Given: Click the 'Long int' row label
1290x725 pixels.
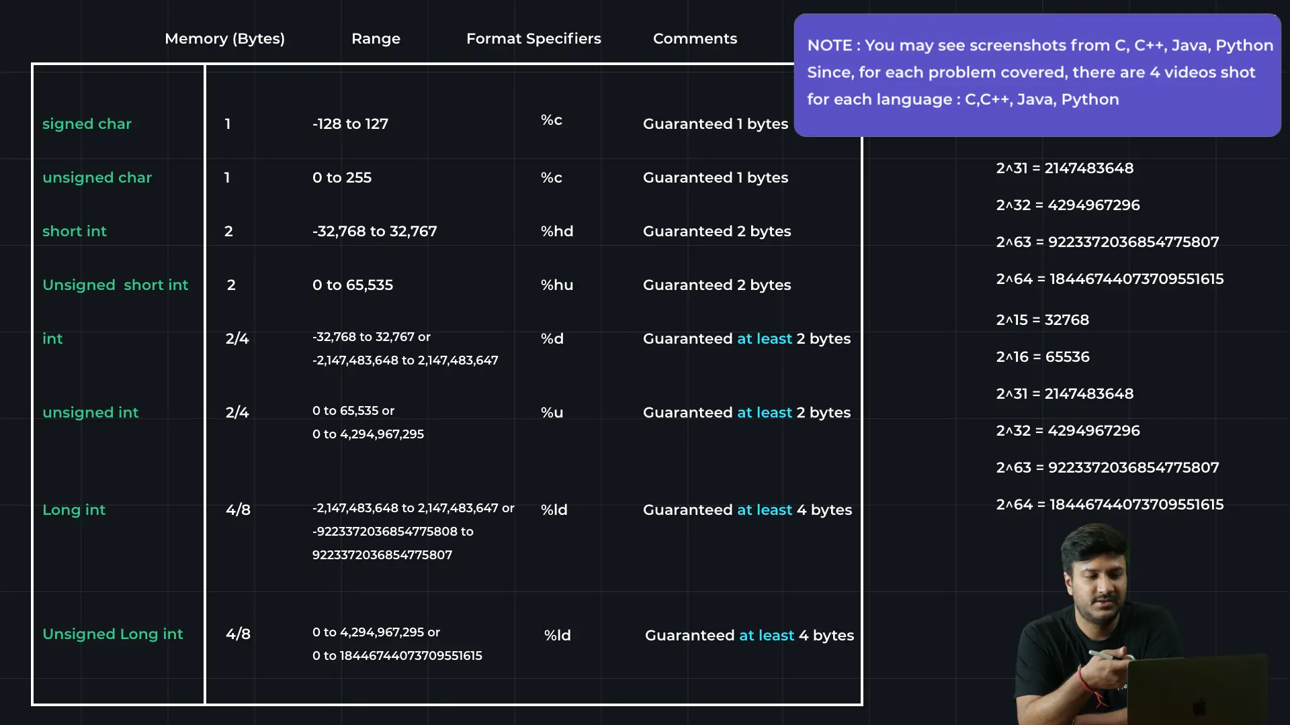Looking at the screenshot, I should [x=73, y=510].
